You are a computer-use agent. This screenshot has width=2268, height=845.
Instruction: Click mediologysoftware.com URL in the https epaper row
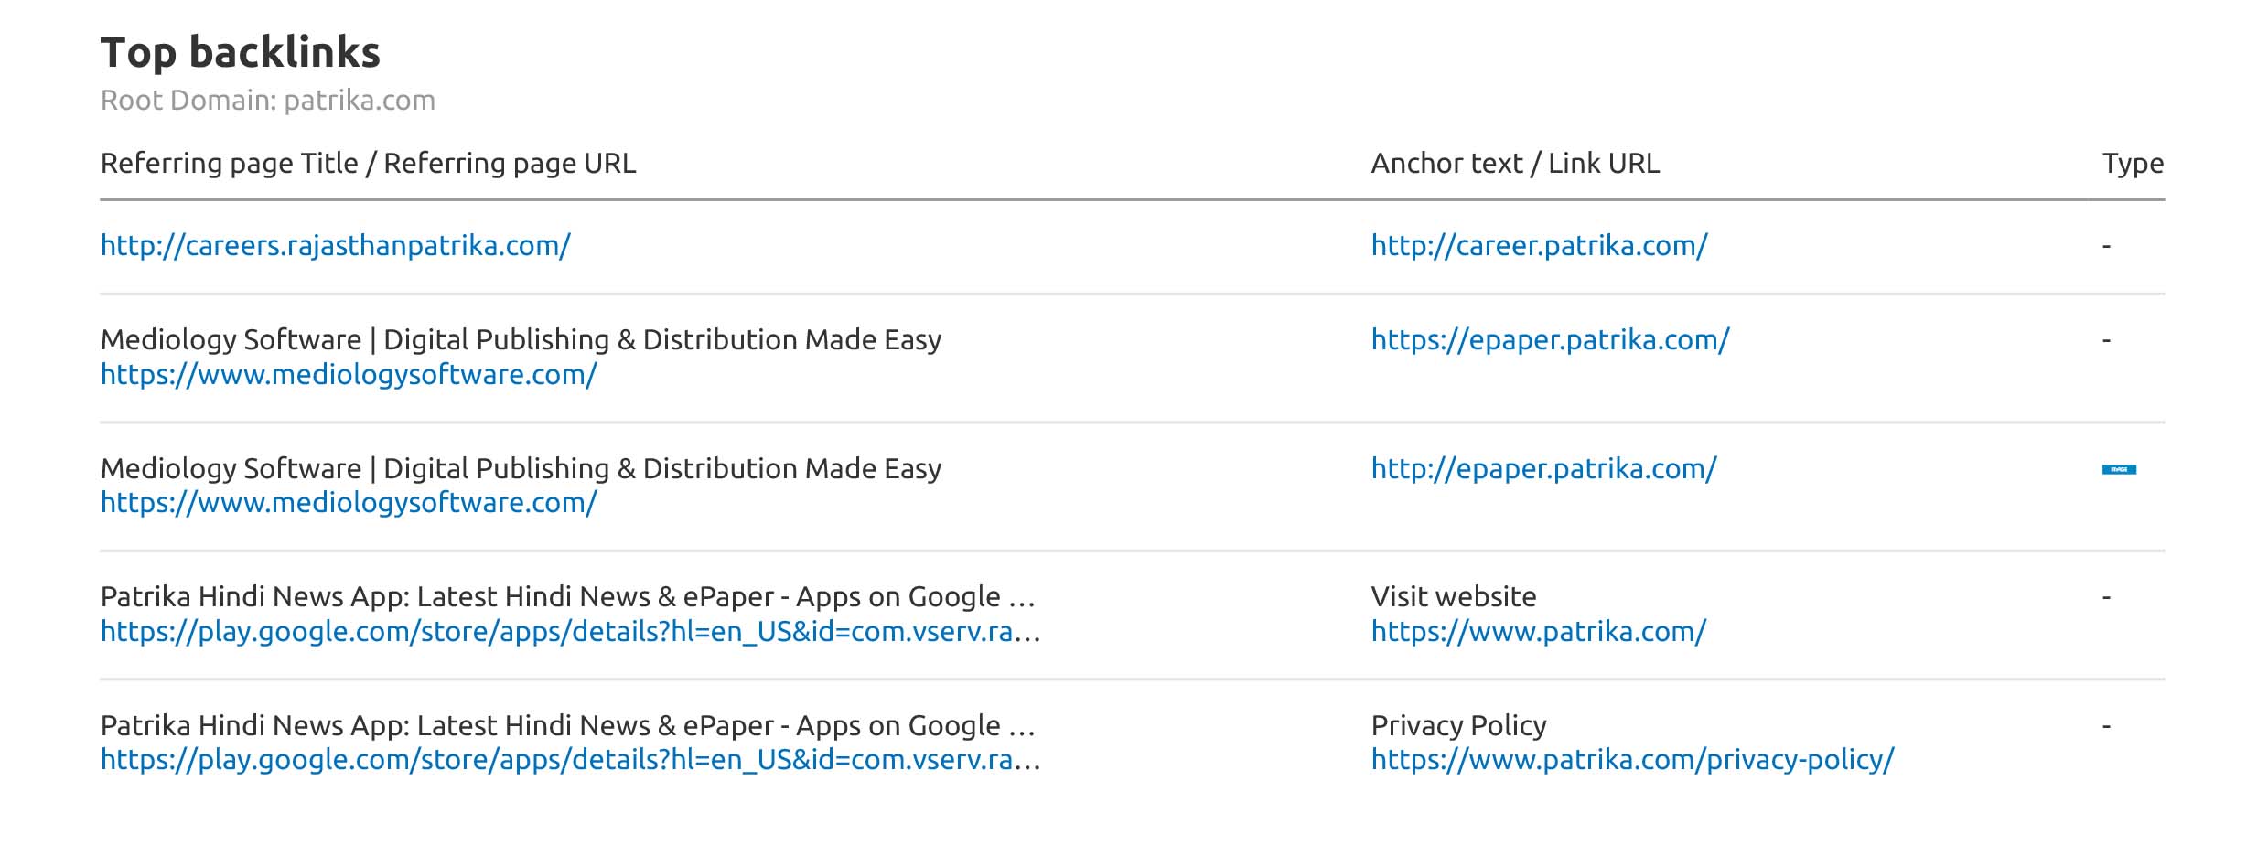coord(348,375)
